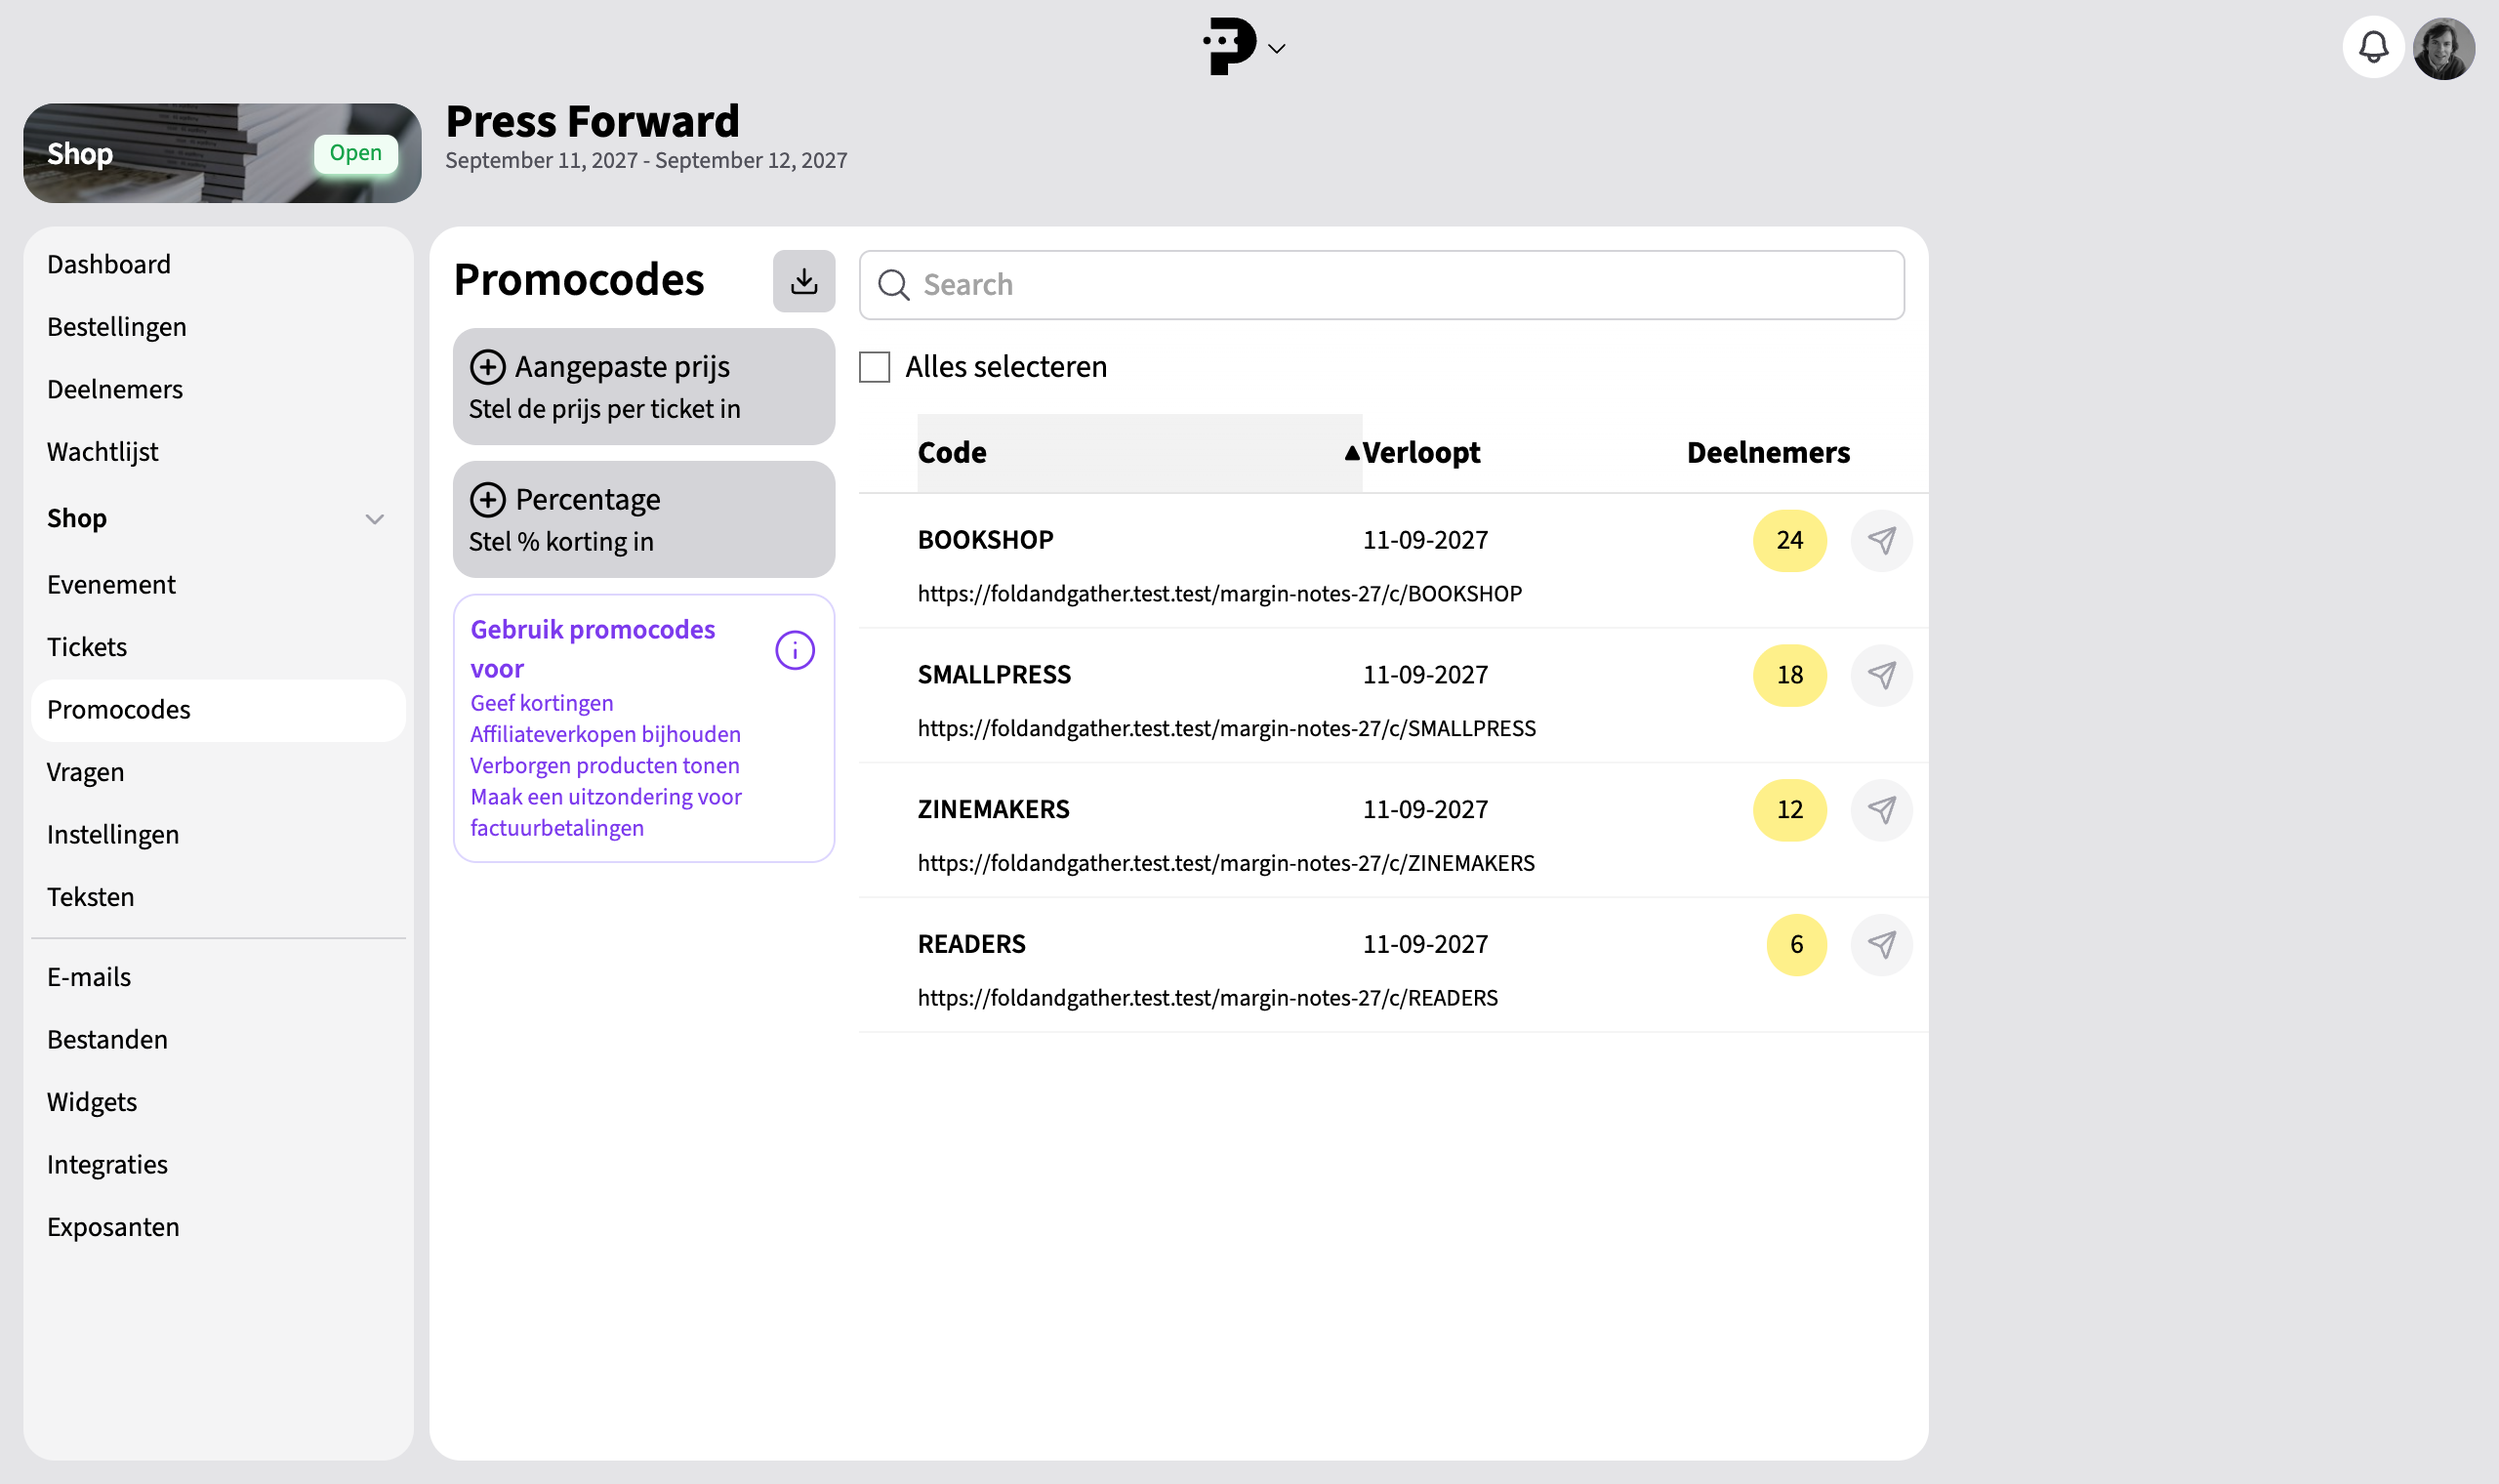Open Exposanten in sidebar

(x=113, y=1227)
